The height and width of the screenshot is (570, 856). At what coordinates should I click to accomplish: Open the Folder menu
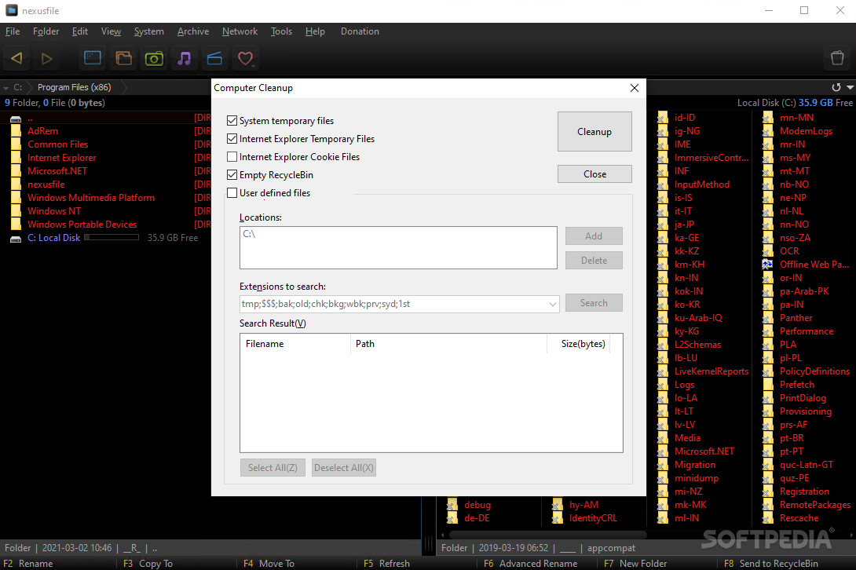point(46,31)
